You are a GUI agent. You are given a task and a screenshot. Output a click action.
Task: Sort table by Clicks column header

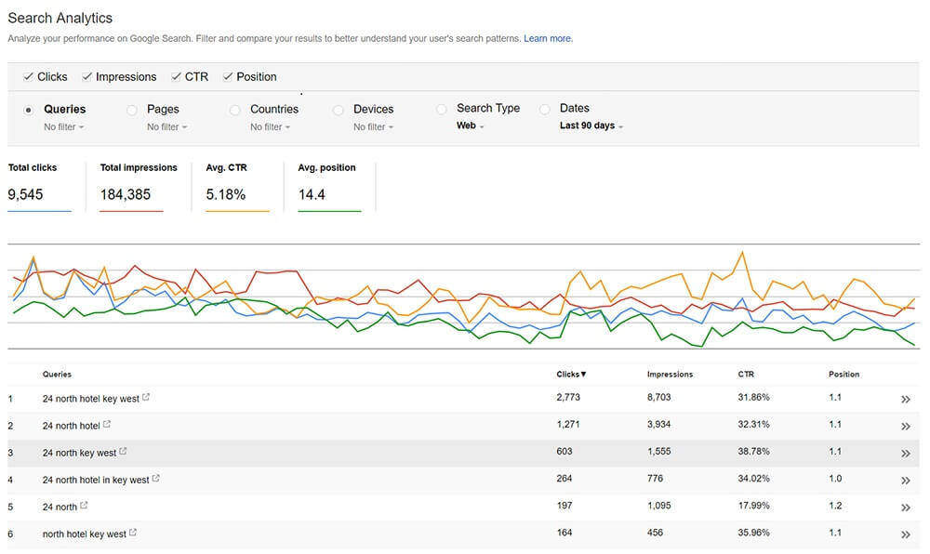coord(571,374)
